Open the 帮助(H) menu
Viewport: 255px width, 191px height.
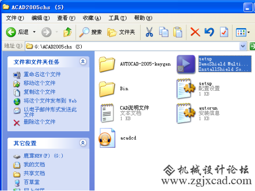pyautogui.click(x=143, y=18)
